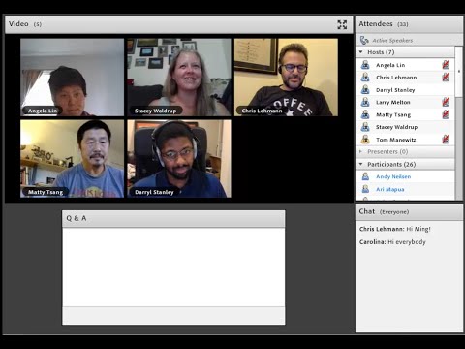Click the Video pod title

[18, 24]
